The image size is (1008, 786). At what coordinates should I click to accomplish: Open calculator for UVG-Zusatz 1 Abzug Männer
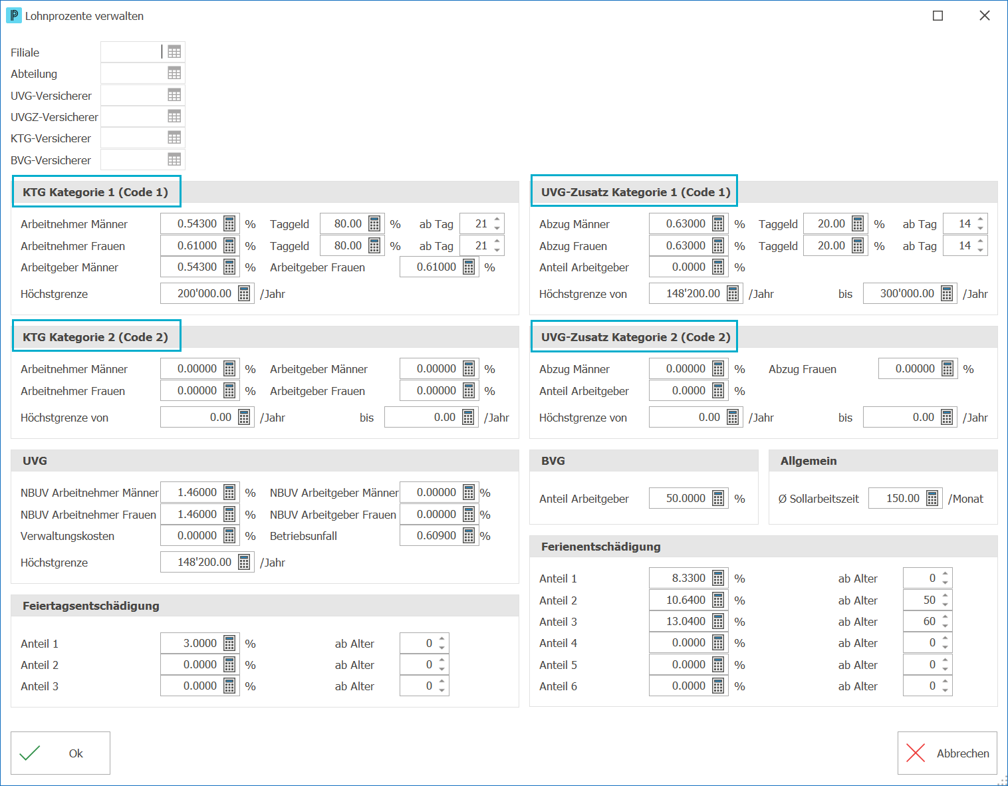click(x=718, y=224)
